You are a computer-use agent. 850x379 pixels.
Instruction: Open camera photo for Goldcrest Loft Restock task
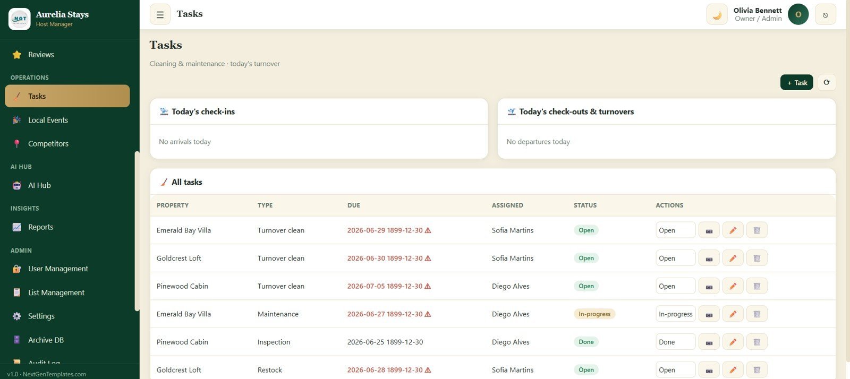(709, 370)
